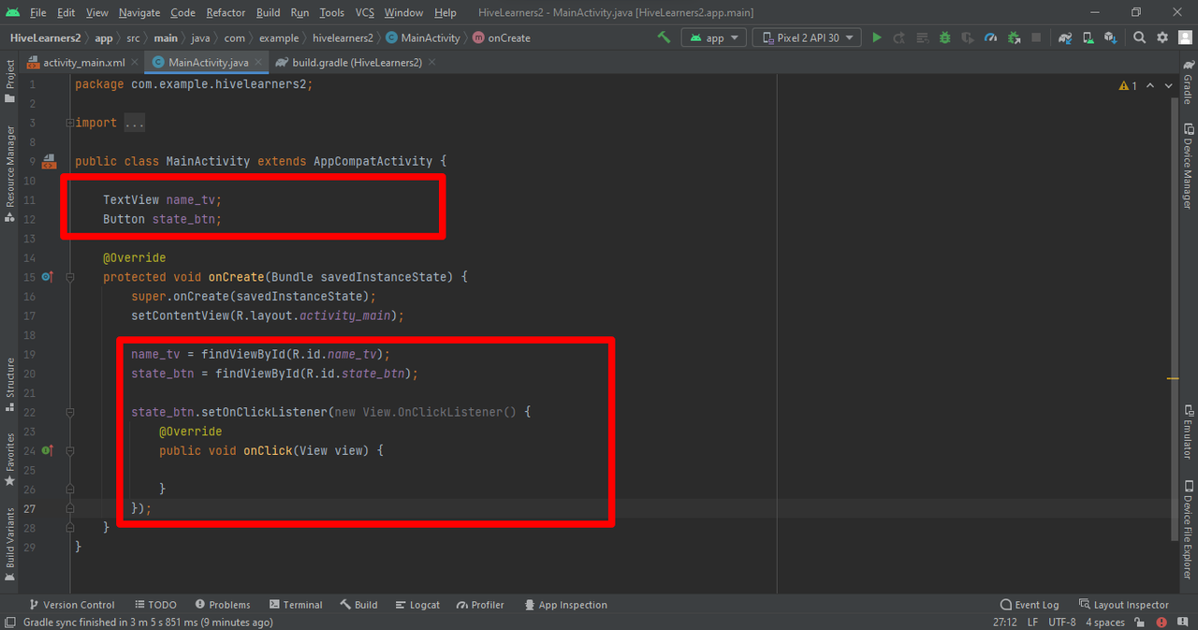Open the Terminal tool window
Viewport: 1198px width, 630px height.
pyautogui.click(x=296, y=605)
